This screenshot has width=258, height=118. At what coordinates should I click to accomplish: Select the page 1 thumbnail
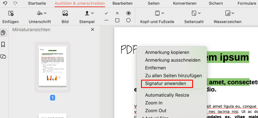click(53, 66)
